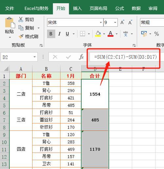
Task: Expand the fill color dropdown arrow
Action: [x=104, y=34]
